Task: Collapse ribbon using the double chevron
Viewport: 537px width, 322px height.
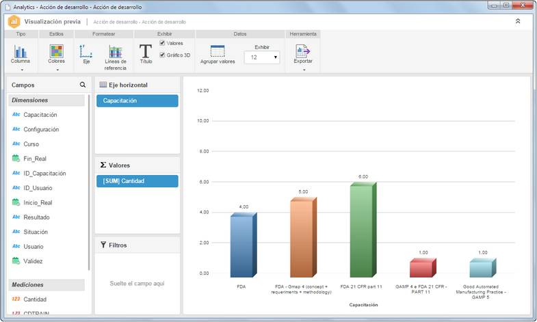Action: (x=518, y=21)
